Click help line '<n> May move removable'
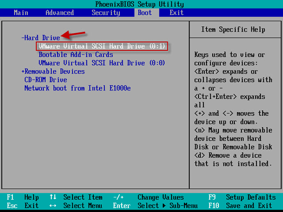The height and width of the screenshot is (212, 283). pyautogui.click(x=233, y=130)
